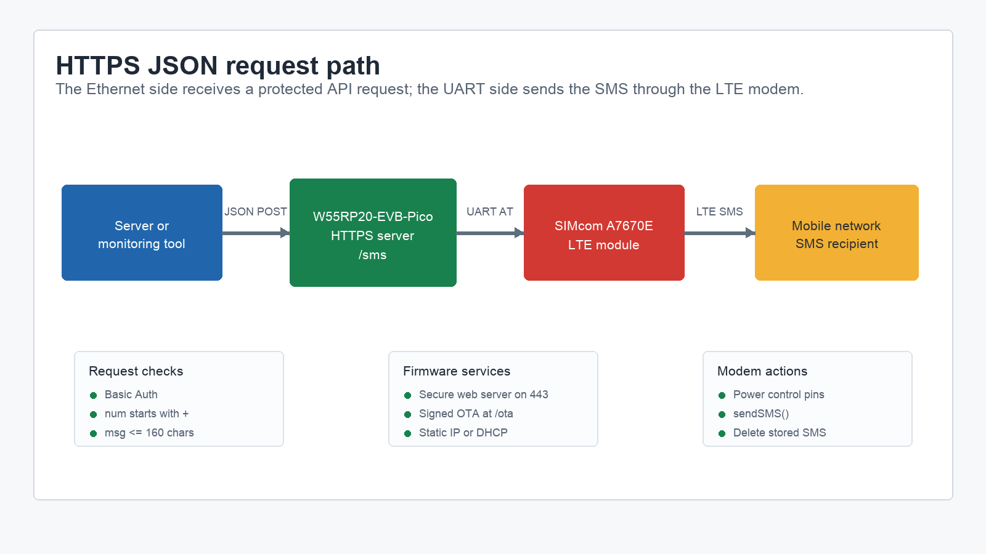Click the Basic Auth list item
986x554 pixels.
(131, 395)
